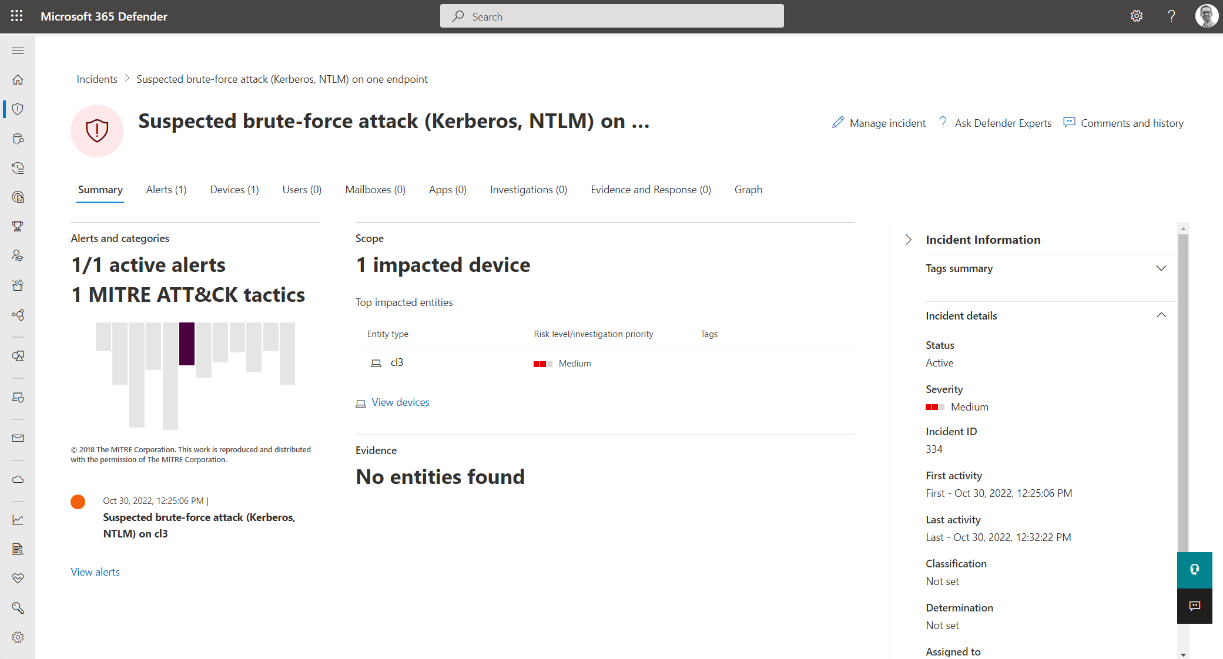This screenshot has width=1223, height=659.
Task: Open Threat analytics icon
Action: pyautogui.click(x=18, y=197)
